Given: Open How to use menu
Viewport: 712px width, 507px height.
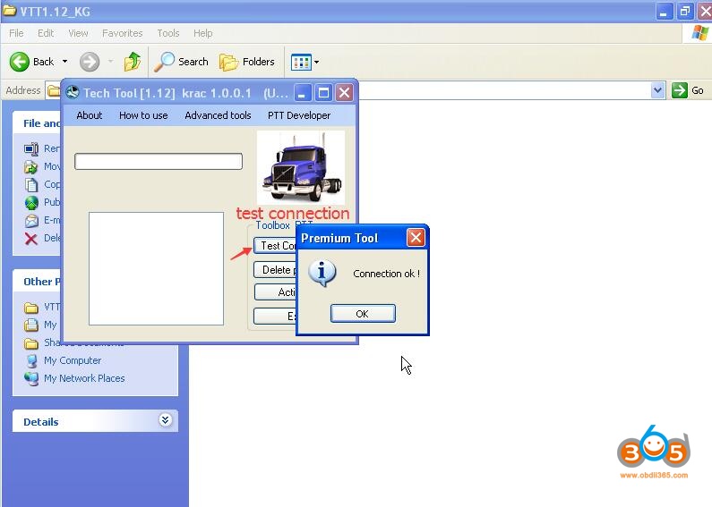Looking at the screenshot, I should (143, 115).
